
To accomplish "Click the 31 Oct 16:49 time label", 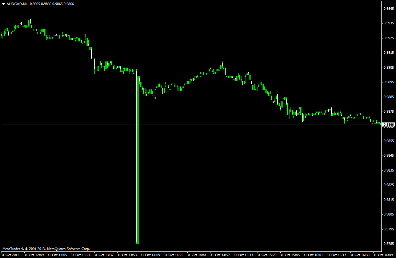I will [x=383, y=255].
